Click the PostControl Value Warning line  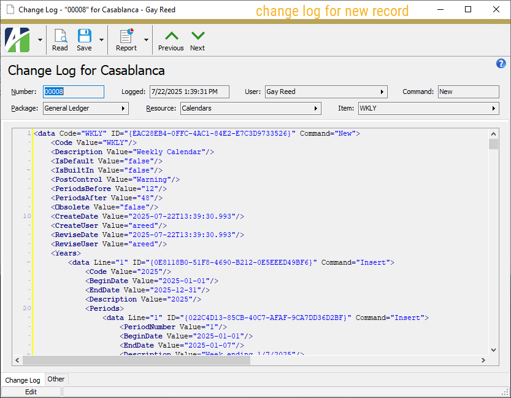115,179
